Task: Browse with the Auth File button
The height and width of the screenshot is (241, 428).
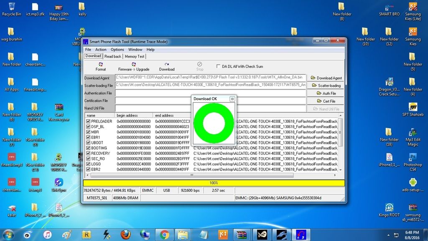Action: [x=326, y=93]
